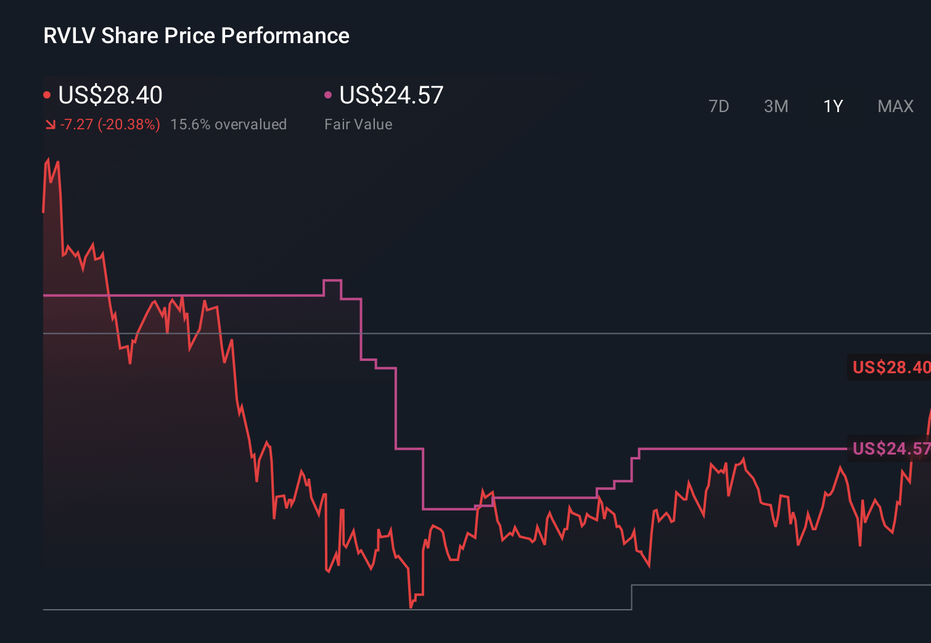Click the downward red arrow indicator
Screen dimensions: 931x643
click(x=51, y=124)
